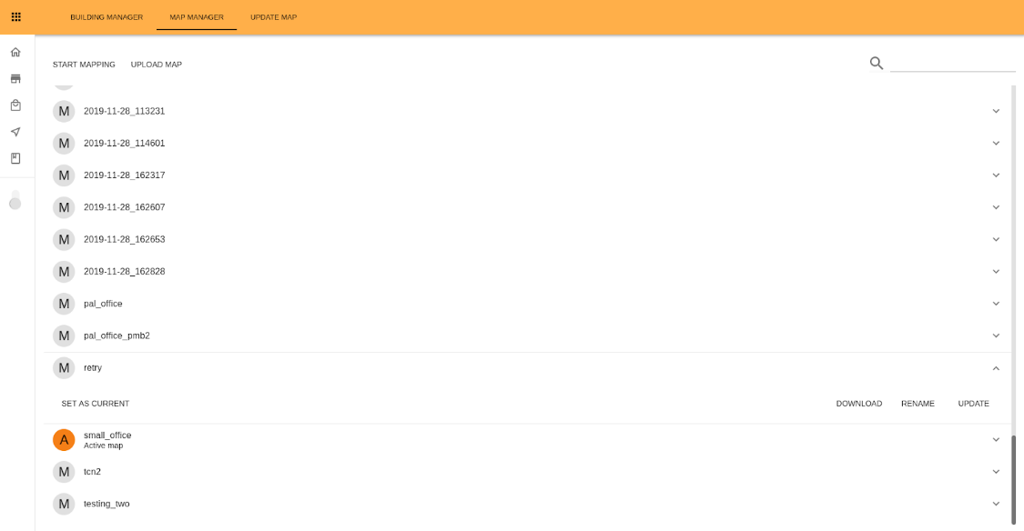Viewport: 1024px width, 531px height.
Task: Click the 'Active map' subtitle text
Action: 103,446
